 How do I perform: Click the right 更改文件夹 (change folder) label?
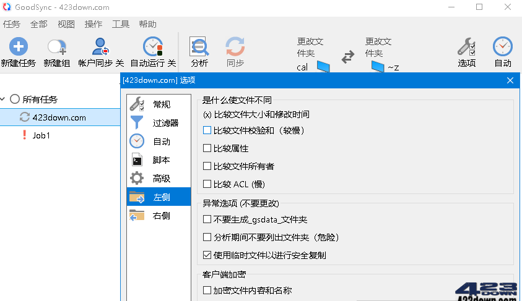pyautogui.click(x=378, y=47)
